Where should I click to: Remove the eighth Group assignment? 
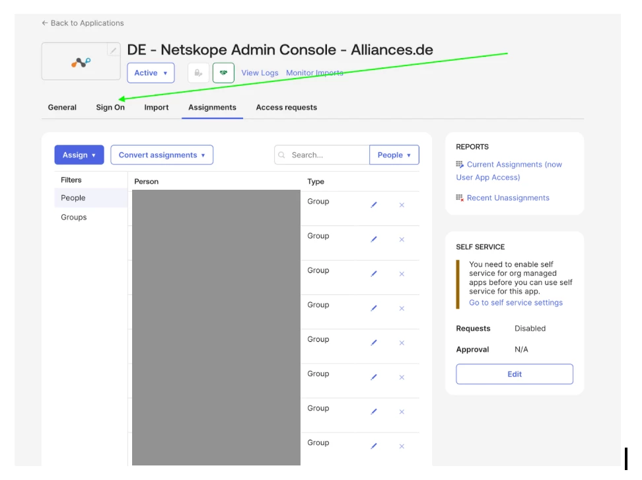[402, 446]
